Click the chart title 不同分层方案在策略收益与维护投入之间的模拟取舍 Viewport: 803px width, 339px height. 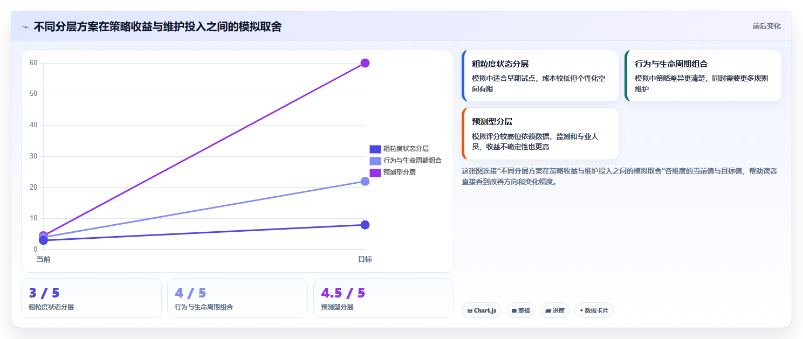point(157,26)
